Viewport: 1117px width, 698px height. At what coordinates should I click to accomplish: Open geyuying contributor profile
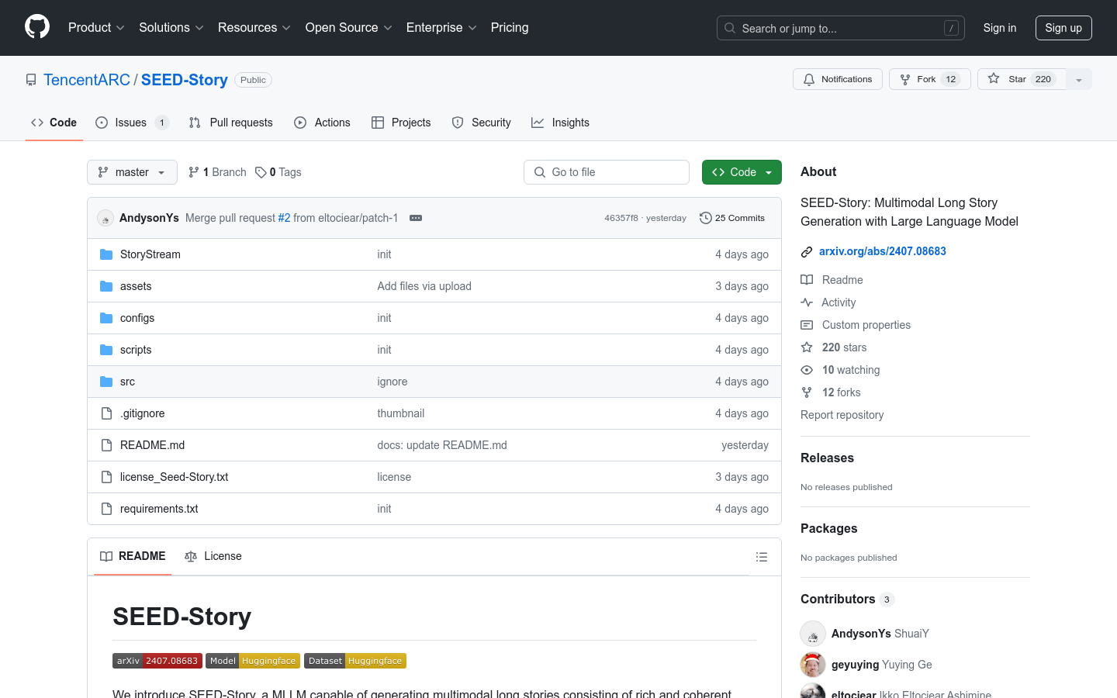click(x=855, y=665)
